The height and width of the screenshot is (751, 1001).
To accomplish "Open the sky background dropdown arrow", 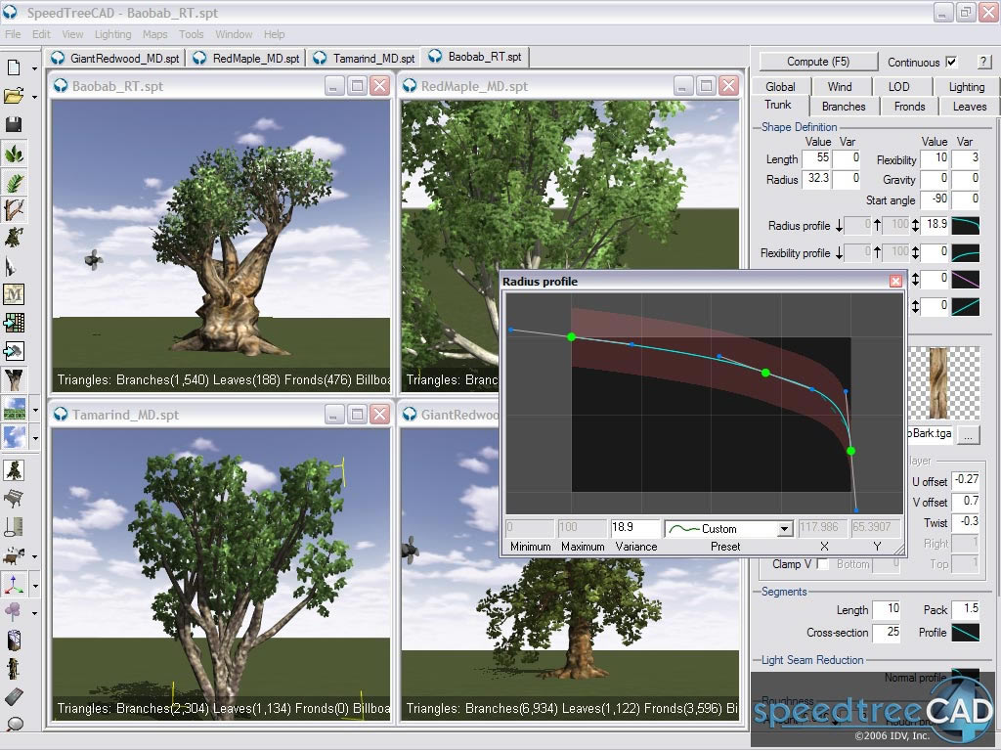I will [x=35, y=439].
